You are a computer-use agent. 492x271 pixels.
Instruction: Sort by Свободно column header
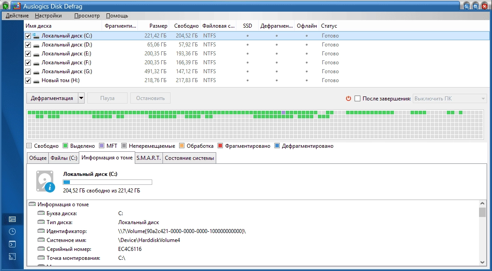coord(185,26)
